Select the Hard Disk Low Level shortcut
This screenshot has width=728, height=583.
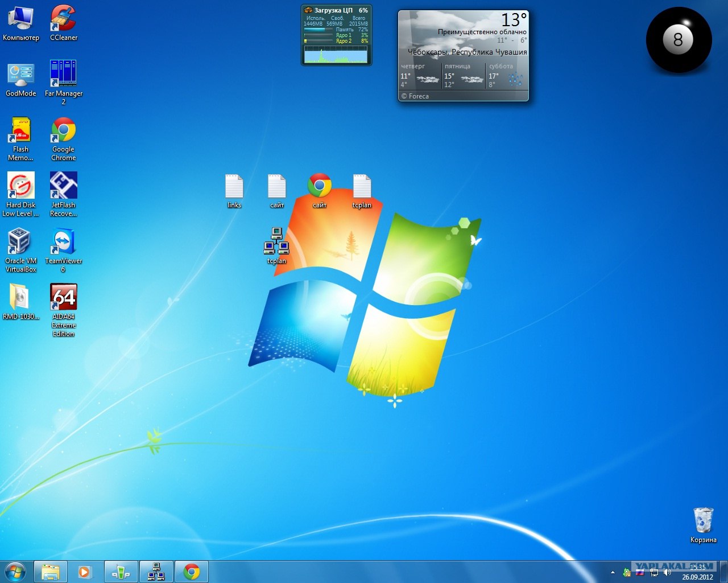pos(20,195)
